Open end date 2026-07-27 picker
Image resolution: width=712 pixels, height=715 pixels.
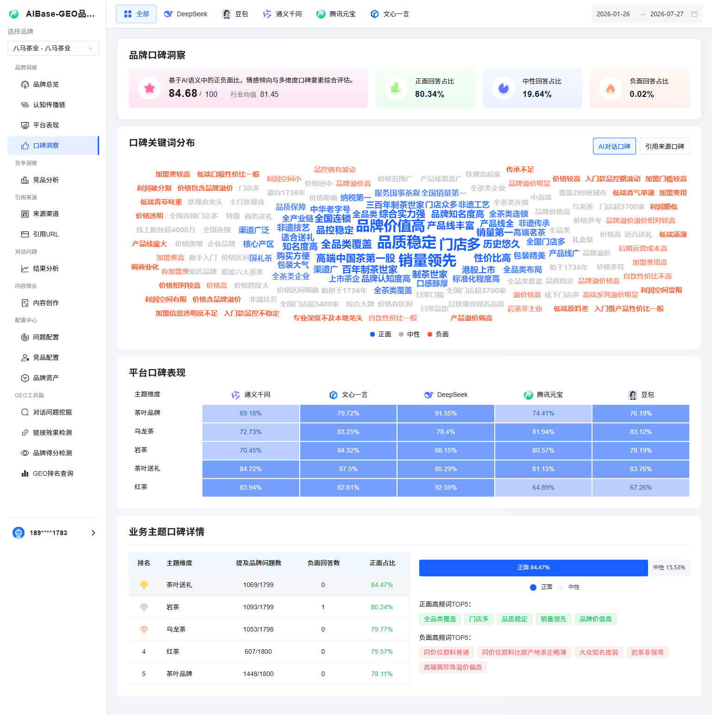pos(667,14)
